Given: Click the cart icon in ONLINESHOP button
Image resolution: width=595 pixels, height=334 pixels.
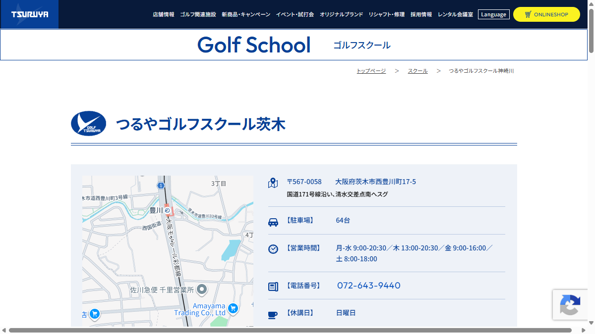Looking at the screenshot, I should point(528,14).
